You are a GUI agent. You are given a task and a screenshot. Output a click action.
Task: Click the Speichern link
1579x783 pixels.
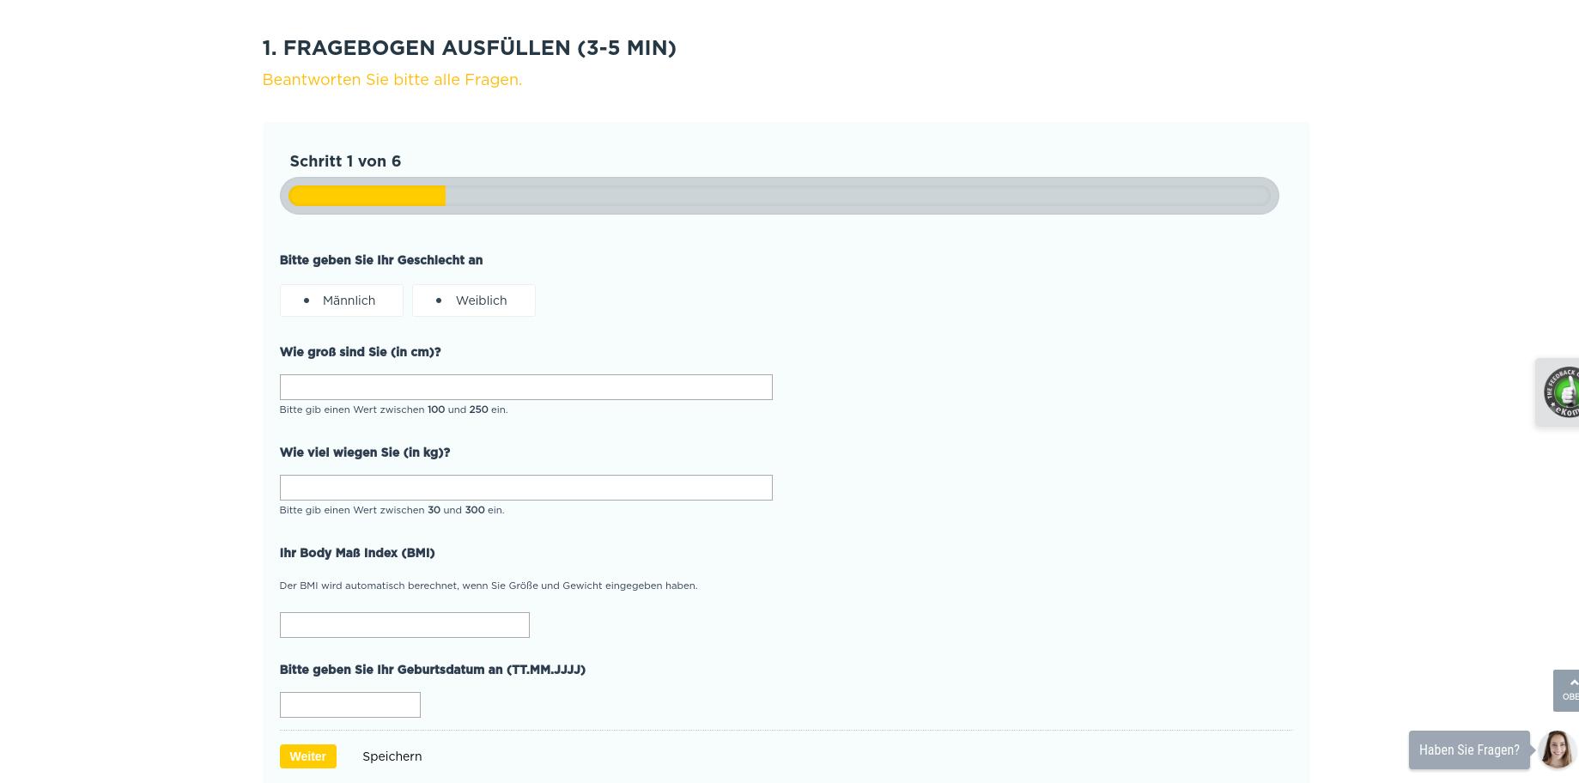point(392,756)
